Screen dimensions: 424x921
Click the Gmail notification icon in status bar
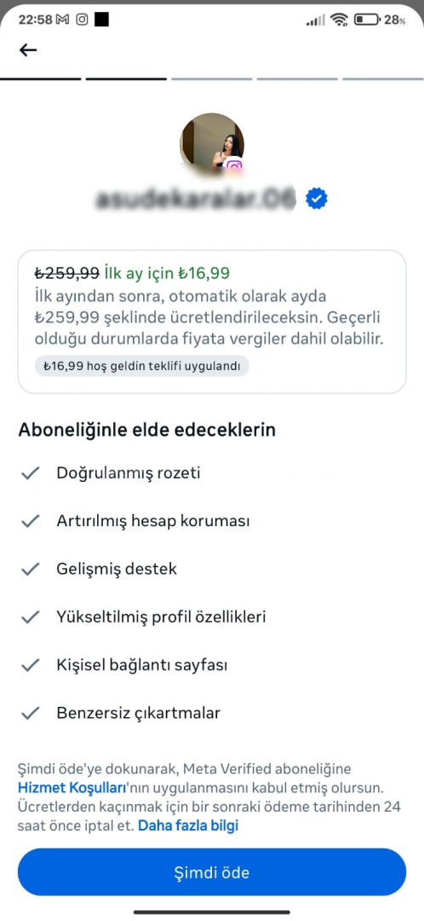pos(62,20)
